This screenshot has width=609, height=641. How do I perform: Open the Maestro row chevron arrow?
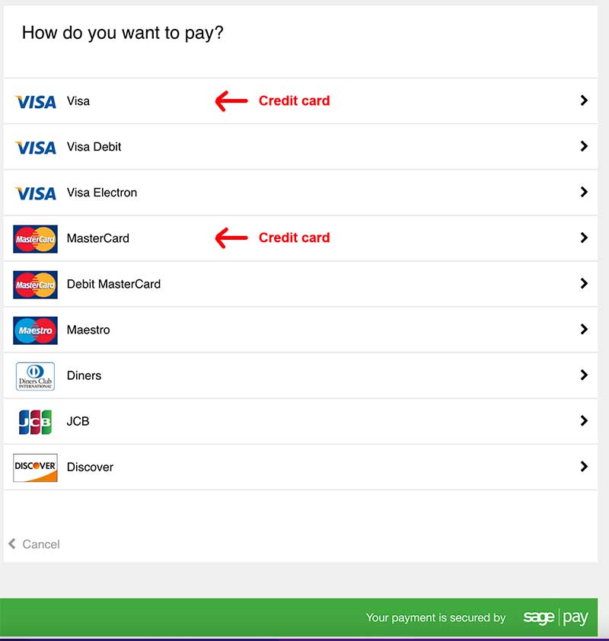[584, 330]
